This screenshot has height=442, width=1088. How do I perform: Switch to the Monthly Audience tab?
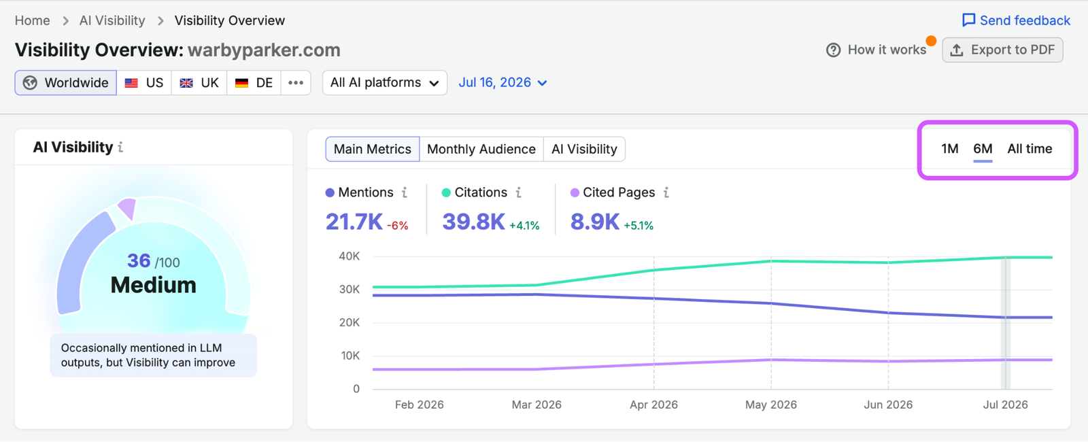(x=481, y=149)
